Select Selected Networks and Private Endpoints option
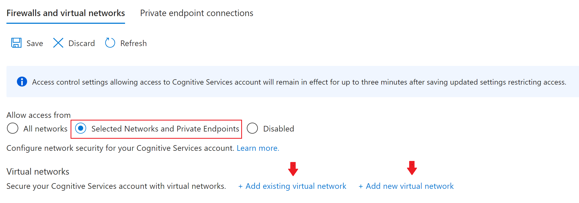 (81, 129)
